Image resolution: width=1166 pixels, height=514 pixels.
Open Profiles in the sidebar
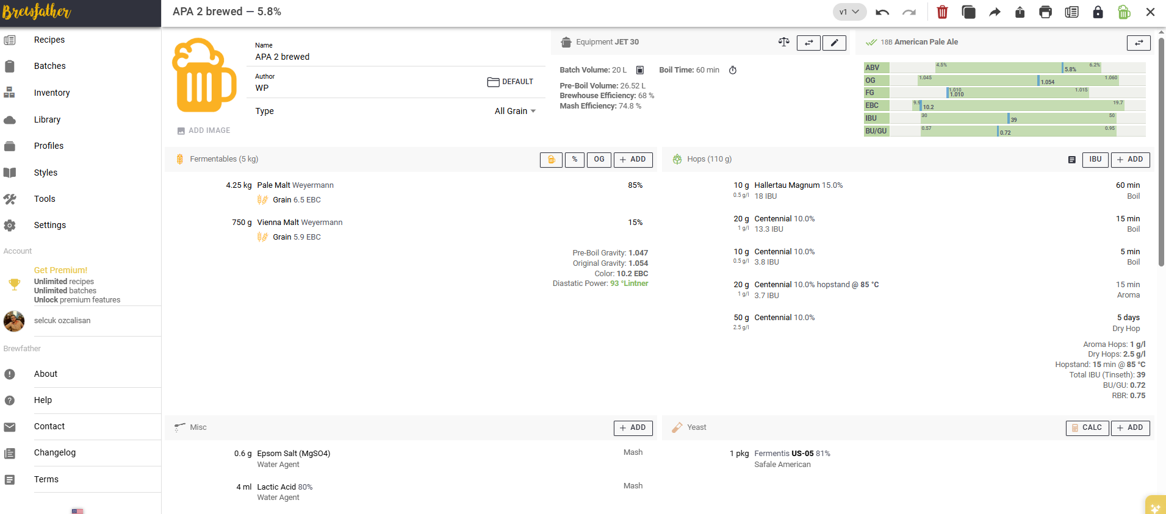tap(81, 146)
